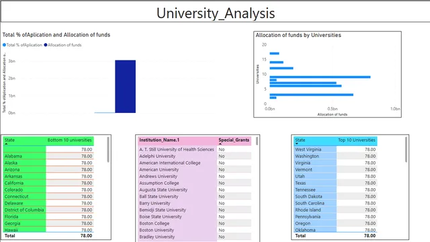Select Bemidji State University row
The height and width of the screenshot is (242, 430).
click(195, 210)
